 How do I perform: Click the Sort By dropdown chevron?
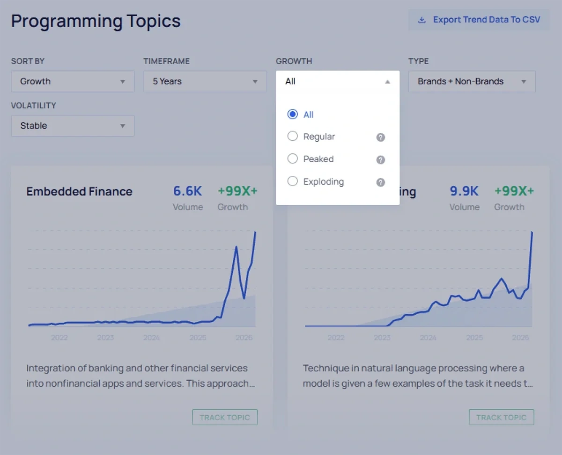[x=123, y=81]
